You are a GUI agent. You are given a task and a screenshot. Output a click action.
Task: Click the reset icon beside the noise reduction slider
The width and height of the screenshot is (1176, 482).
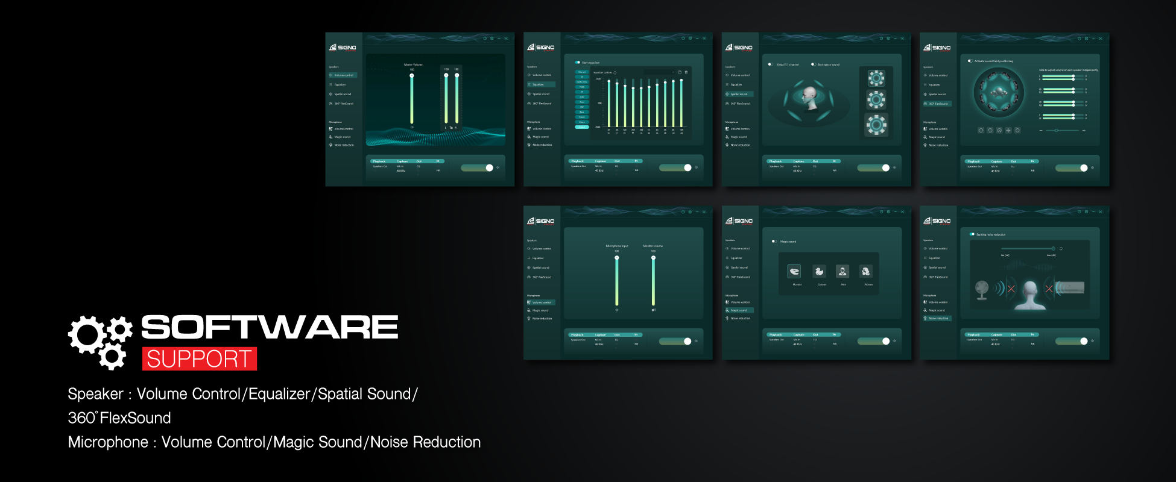[x=1061, y=248]
